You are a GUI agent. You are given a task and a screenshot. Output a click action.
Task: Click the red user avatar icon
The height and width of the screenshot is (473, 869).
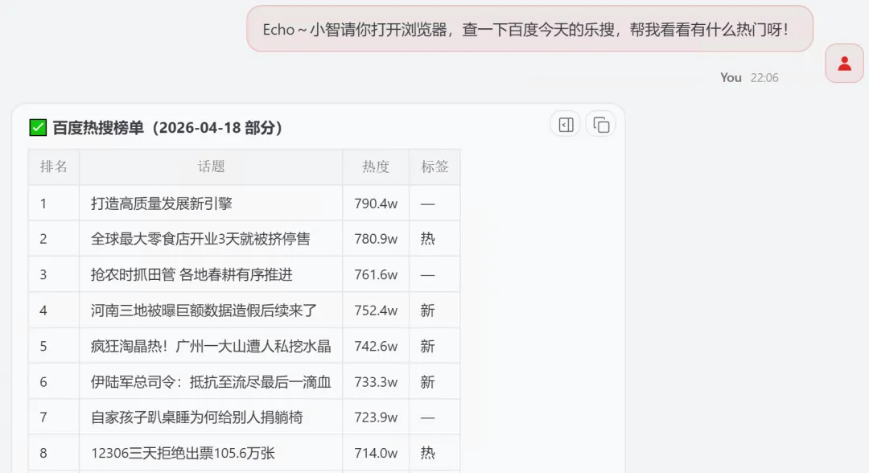pyautogui.click(x=844, y=64)
